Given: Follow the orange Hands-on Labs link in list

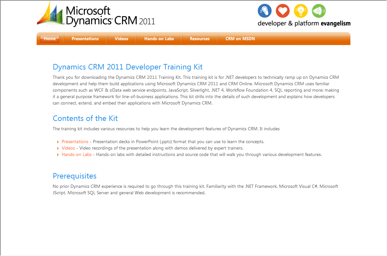Looking at the screenshot, I should point(76,154).
